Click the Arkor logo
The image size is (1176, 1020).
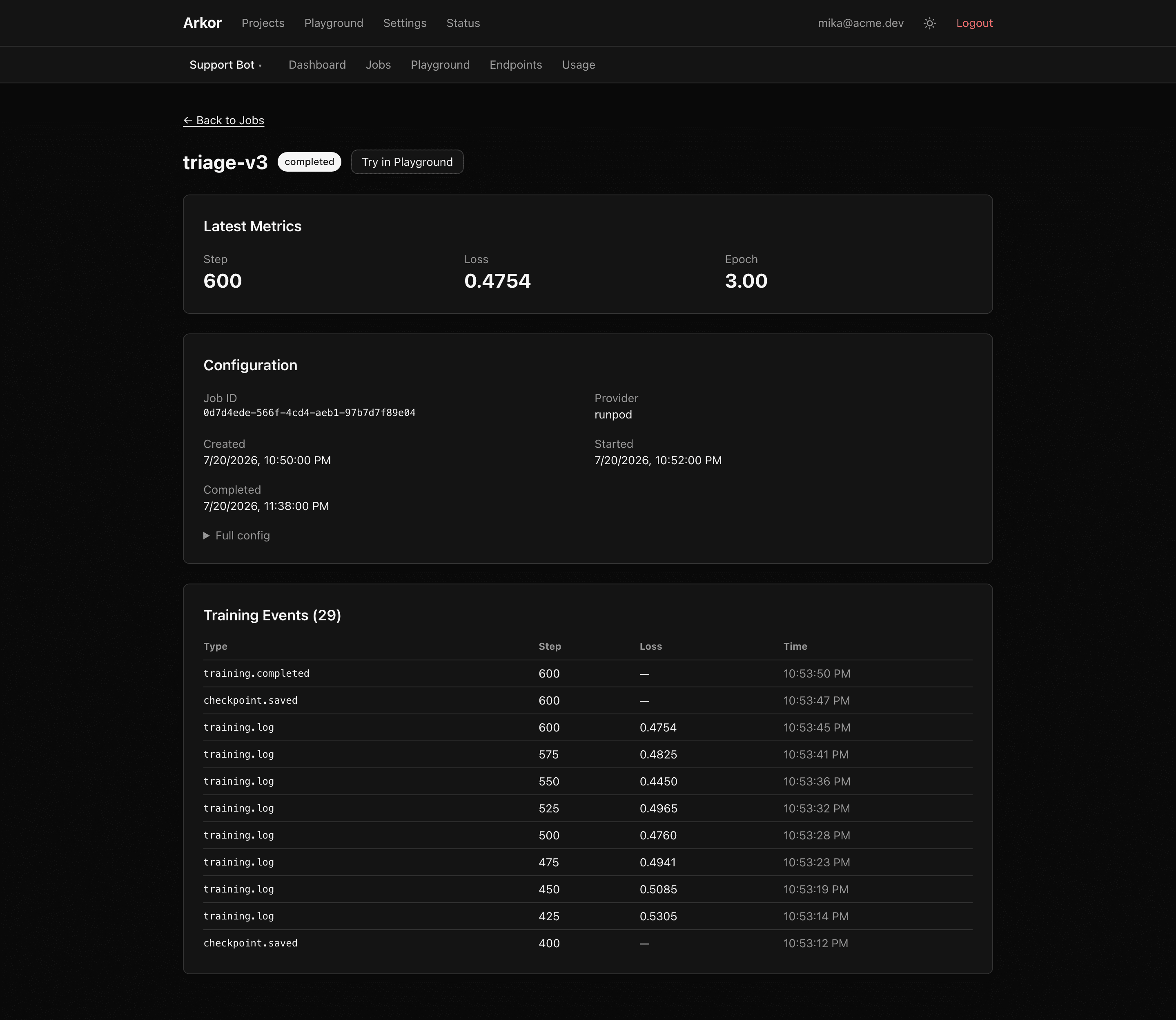pos(203,23)
